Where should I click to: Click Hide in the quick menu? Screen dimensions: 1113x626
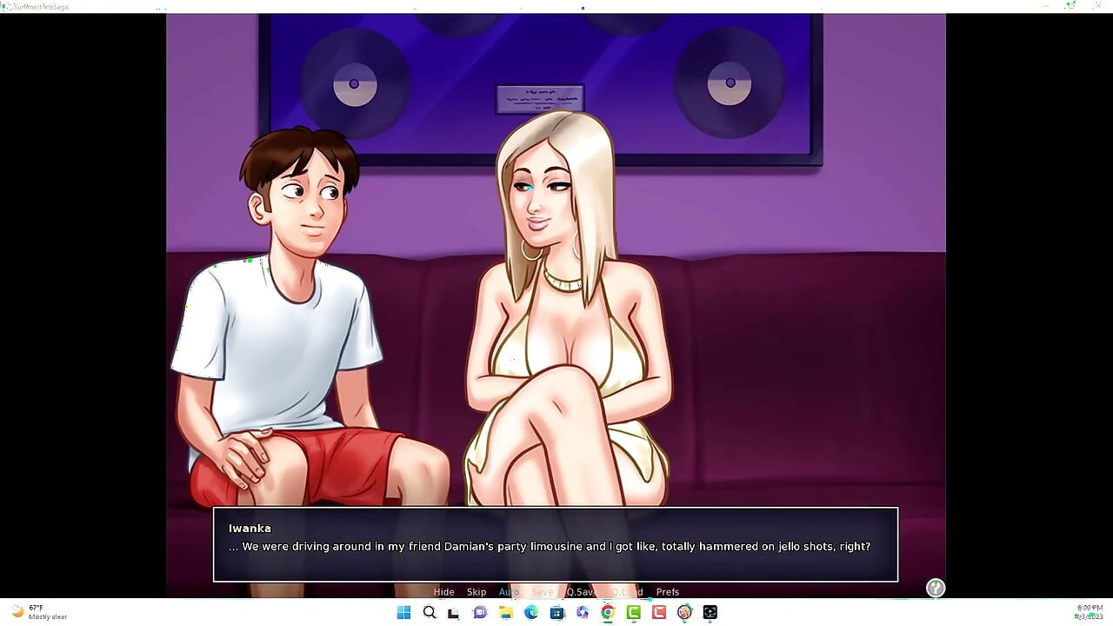point(443,592)
